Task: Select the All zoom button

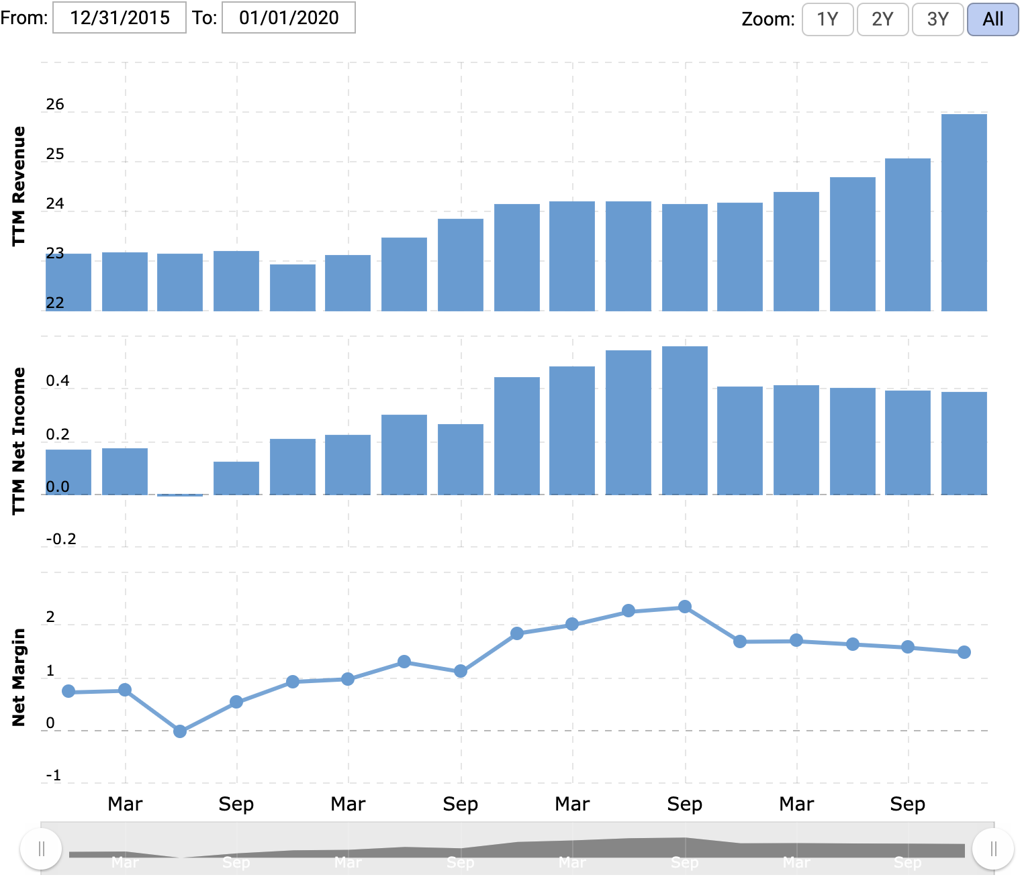Action: [993, 19]
